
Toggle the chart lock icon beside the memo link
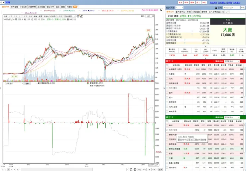pyautogui.click(x=161, y=10)
